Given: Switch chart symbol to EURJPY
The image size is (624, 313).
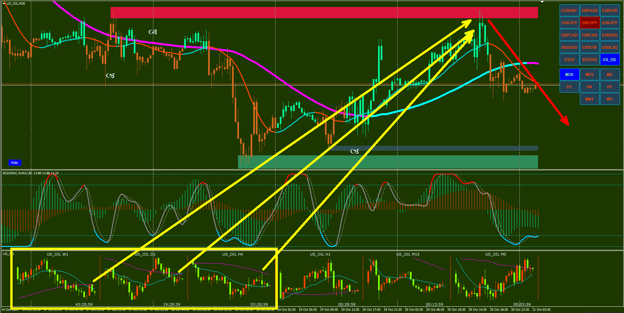Looking at the screenshot, I should (610, 23).
